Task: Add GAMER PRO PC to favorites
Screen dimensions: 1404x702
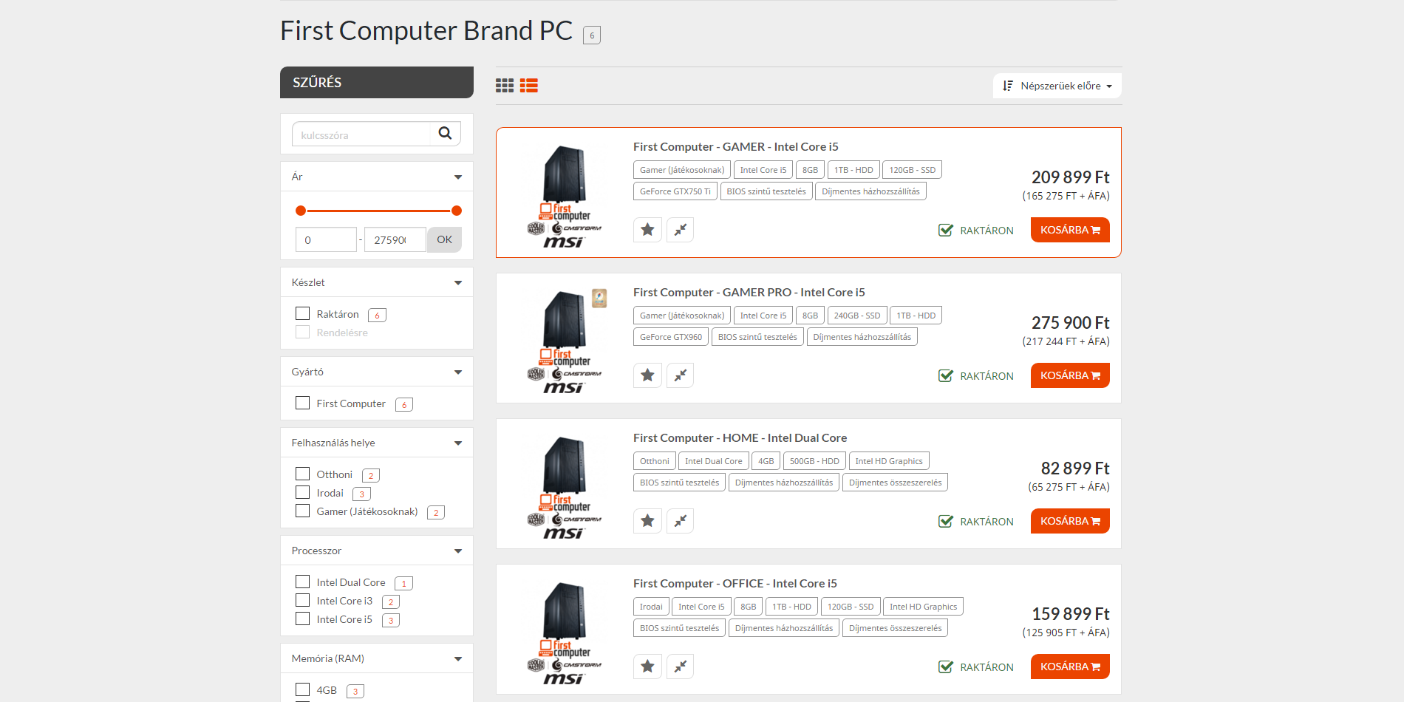Action: click(x=647, y=375)
